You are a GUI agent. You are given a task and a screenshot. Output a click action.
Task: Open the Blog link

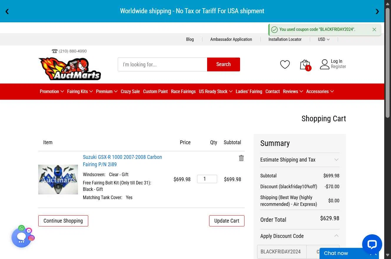point(190,39)
